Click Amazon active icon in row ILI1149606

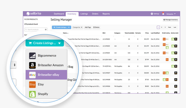tap(176, 86)
